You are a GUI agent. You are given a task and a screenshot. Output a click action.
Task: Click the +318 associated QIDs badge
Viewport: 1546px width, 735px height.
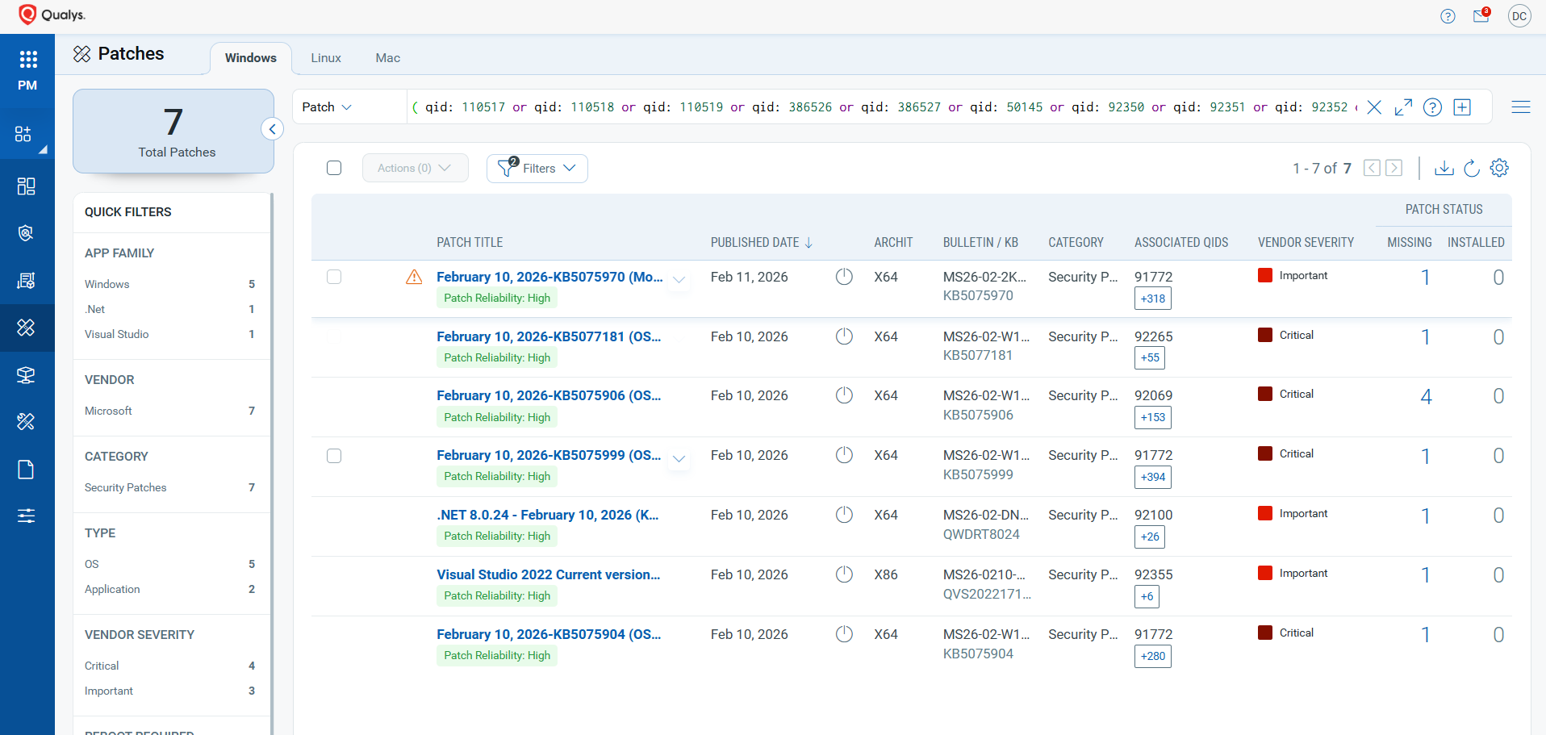click(x=1152, y=299)
